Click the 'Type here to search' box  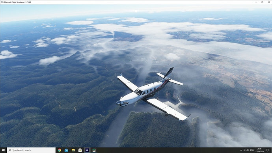point(31,150)
